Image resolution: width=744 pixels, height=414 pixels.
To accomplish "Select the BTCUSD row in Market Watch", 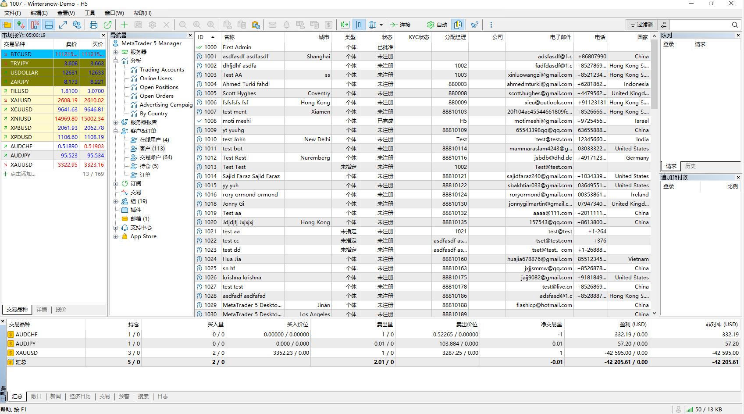I will [53, 54].
